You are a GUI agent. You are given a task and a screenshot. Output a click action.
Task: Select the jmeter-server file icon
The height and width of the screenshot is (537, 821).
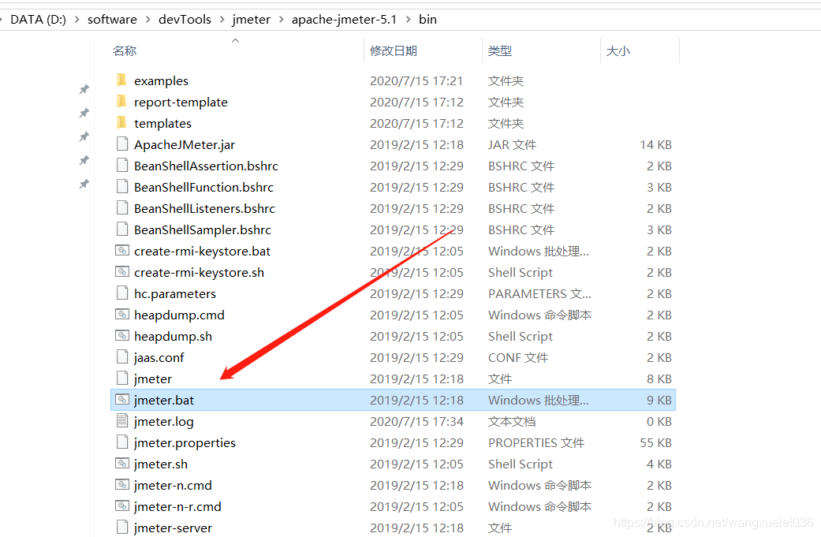point(122,527)
